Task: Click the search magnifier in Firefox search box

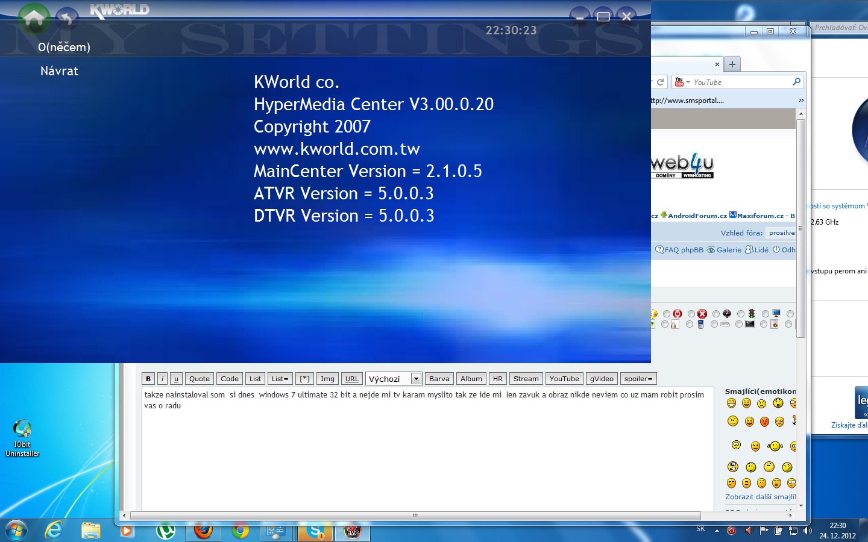Action: click(796, 82)
